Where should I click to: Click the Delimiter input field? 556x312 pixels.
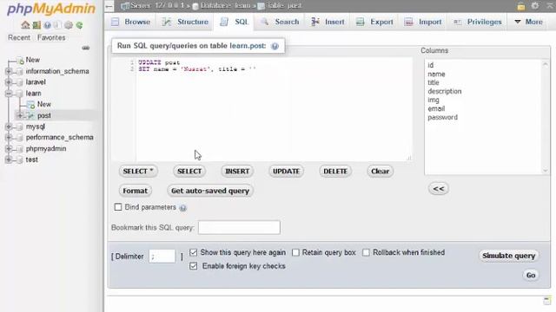[x=162, y=257]
